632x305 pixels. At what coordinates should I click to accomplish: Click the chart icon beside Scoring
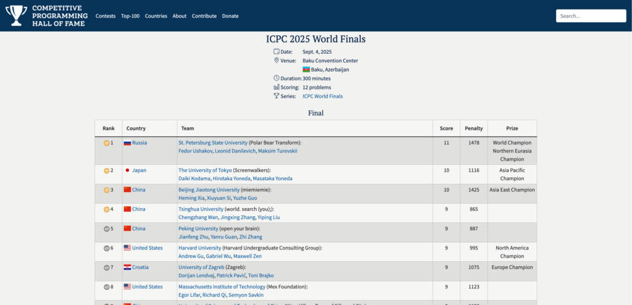(276, 86)
